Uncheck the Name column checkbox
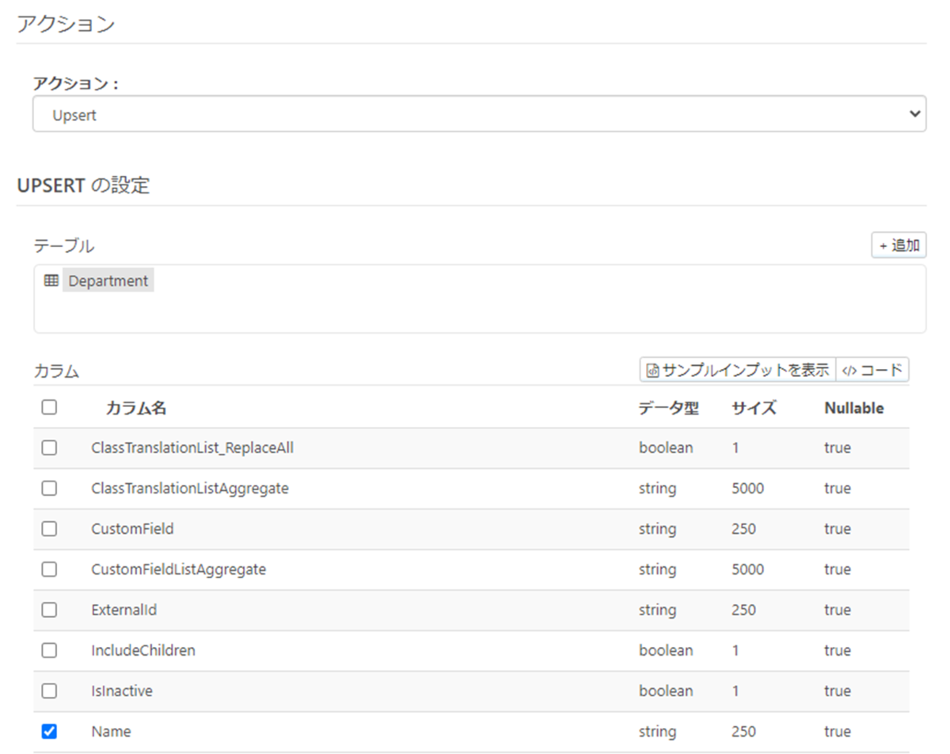The width and height of the screenshot is (950, 754). tap(49, 731)
